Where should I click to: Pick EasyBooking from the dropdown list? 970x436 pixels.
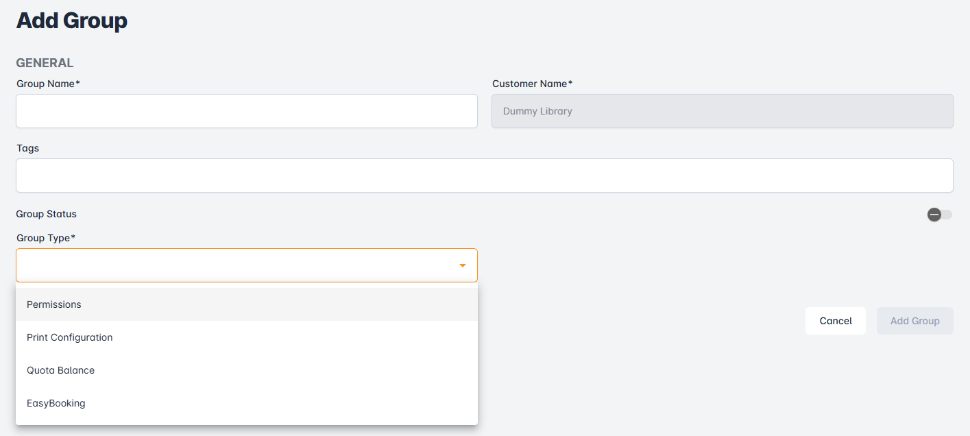56,403
